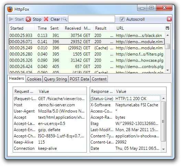Select the User-Agent request header row

pos(50,111)
